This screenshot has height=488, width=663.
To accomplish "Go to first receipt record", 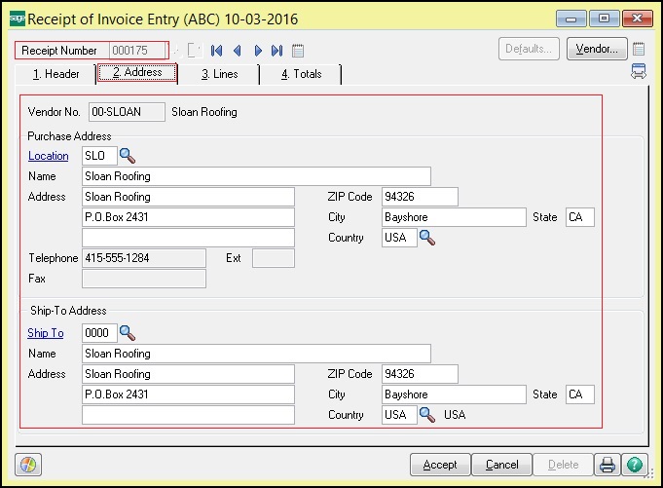I will 216,50.
